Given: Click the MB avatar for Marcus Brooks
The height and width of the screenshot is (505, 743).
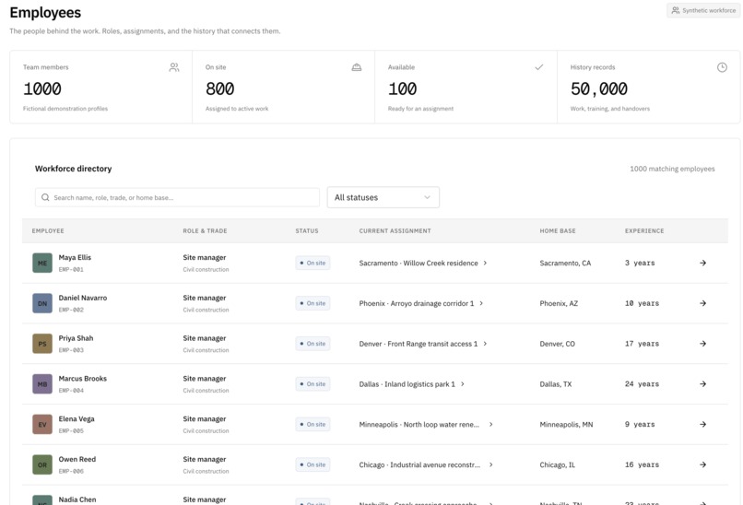Looking at the screenshot, I should (42, 383).
